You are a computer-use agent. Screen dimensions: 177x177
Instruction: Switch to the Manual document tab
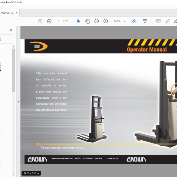click(x=7, y=13)
